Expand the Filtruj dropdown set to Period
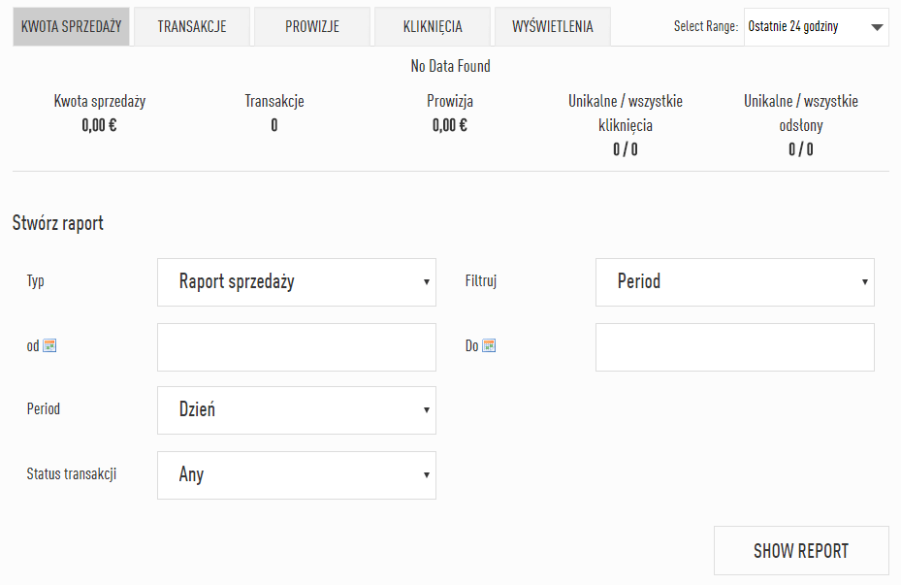The height and width of the screenshot is (585, 901). pyautogui.click(x=734, y=282)
